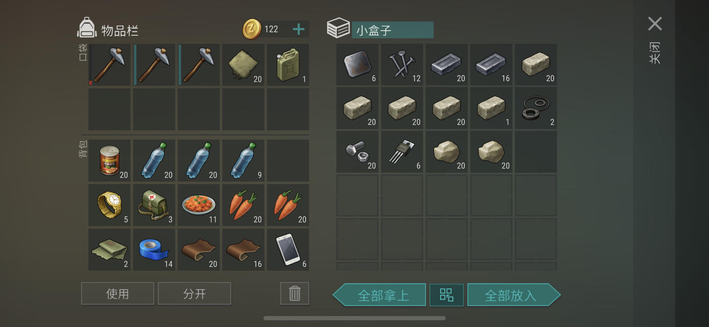Viewport: 709px width, 327px height.
Task: Select the bolts and nuts item
Action: [x=357, y=152]
